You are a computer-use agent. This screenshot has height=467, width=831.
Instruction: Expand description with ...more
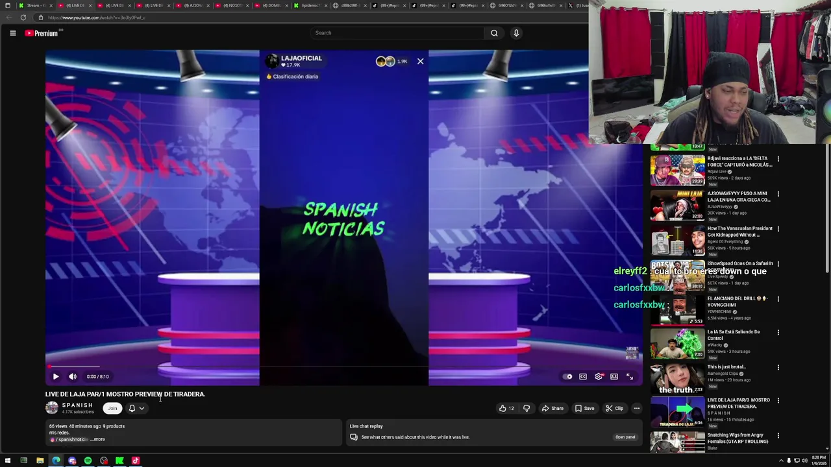coord(97,439)
